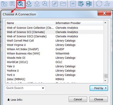
Task: Click the OCLC provider cell
Action: tap(59, 62)
